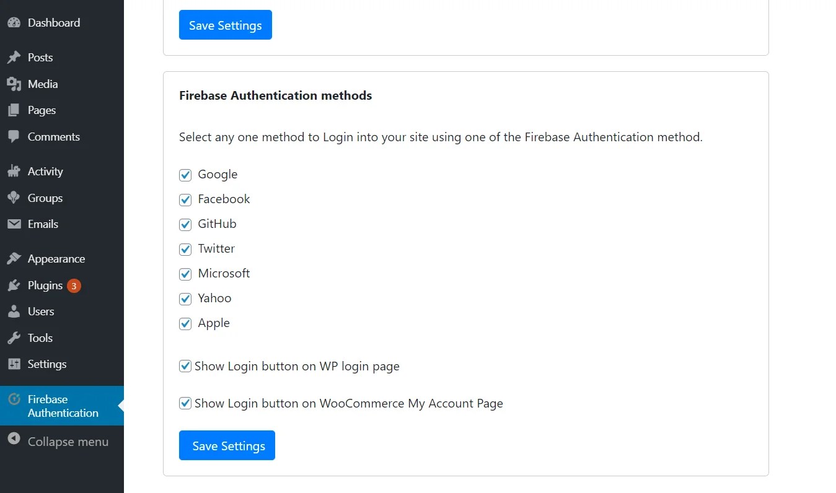Untick the Apple authentication checkbox
The width and height of the screenshot is (836, 493).
point(185,324)
